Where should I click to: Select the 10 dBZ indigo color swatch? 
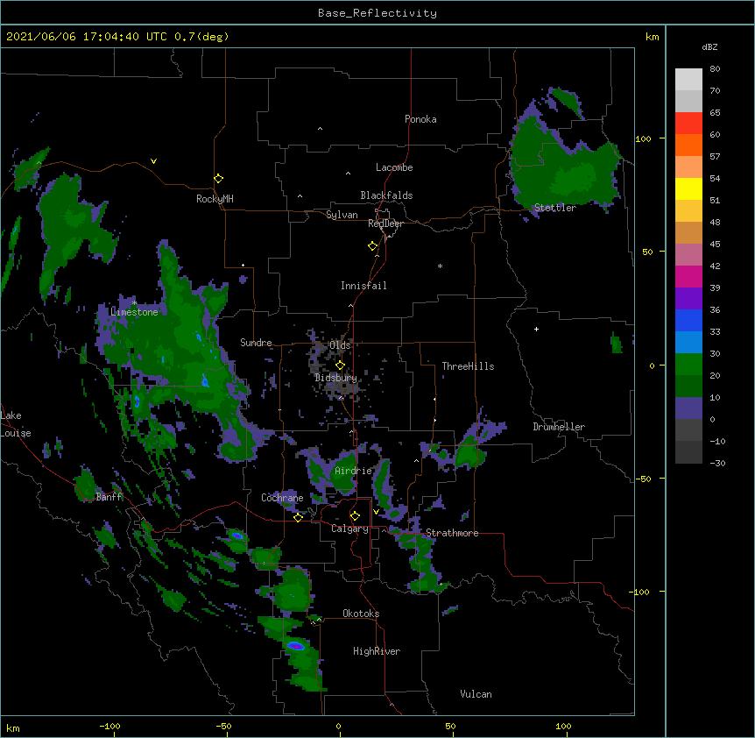click(688, 408)
